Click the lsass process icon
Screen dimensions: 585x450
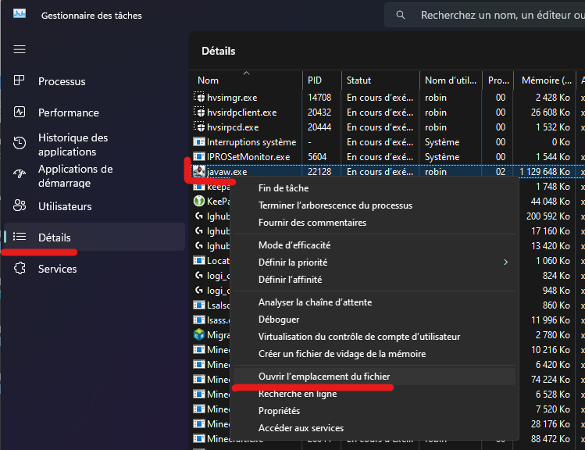pos(199,320)
